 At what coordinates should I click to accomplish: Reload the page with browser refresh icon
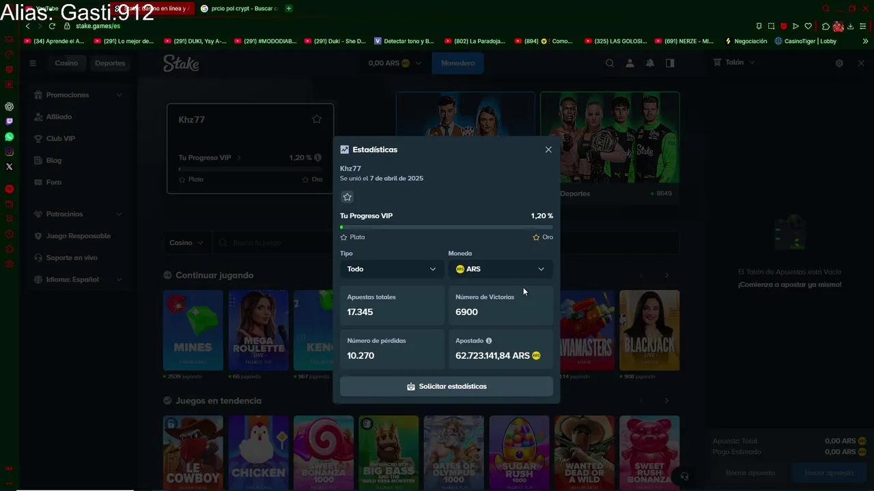(x=52, y=26)
